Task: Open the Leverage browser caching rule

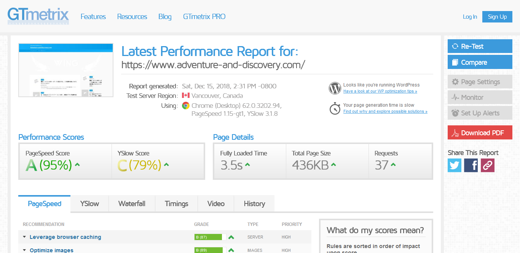Action: point(65,237)
